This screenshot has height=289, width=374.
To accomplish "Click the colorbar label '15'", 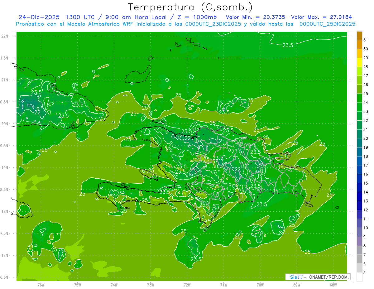I will pyautogui.click(x=366, y=183).
